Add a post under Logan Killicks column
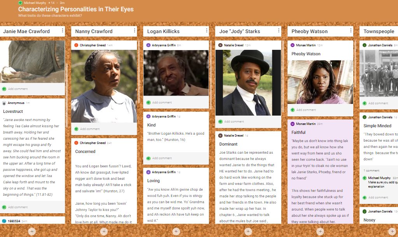 tap(176, 232)
